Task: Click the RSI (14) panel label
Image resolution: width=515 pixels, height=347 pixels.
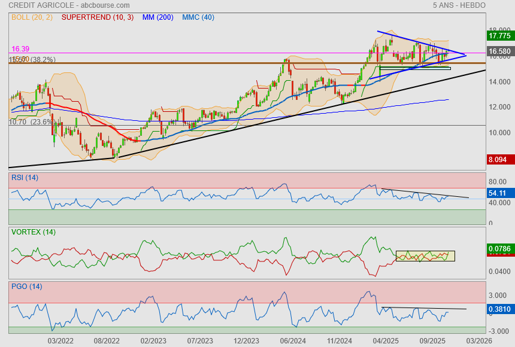Action: coord(25,178)
